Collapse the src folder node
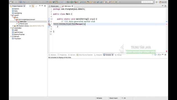The height and width of the screenshot is (100, 177). pyautogui.click(x=13, y=17)
